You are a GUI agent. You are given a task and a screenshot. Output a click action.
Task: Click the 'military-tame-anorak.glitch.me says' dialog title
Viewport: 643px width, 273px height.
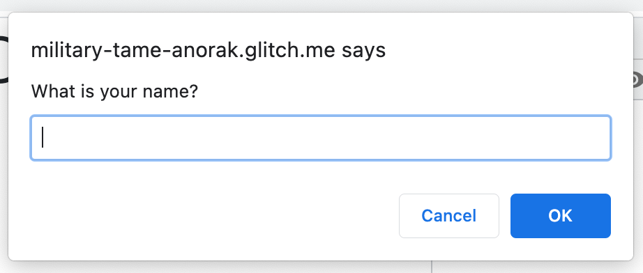click(209, 50)
